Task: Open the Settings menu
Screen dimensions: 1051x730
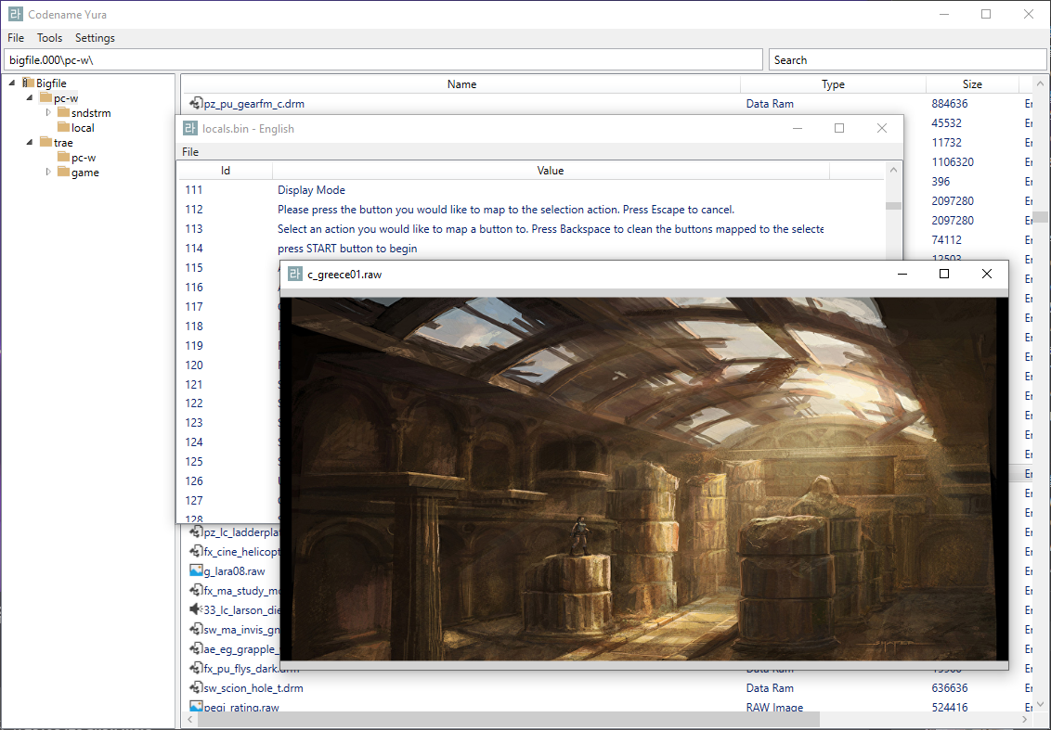Action: click(x=95, y=38)
